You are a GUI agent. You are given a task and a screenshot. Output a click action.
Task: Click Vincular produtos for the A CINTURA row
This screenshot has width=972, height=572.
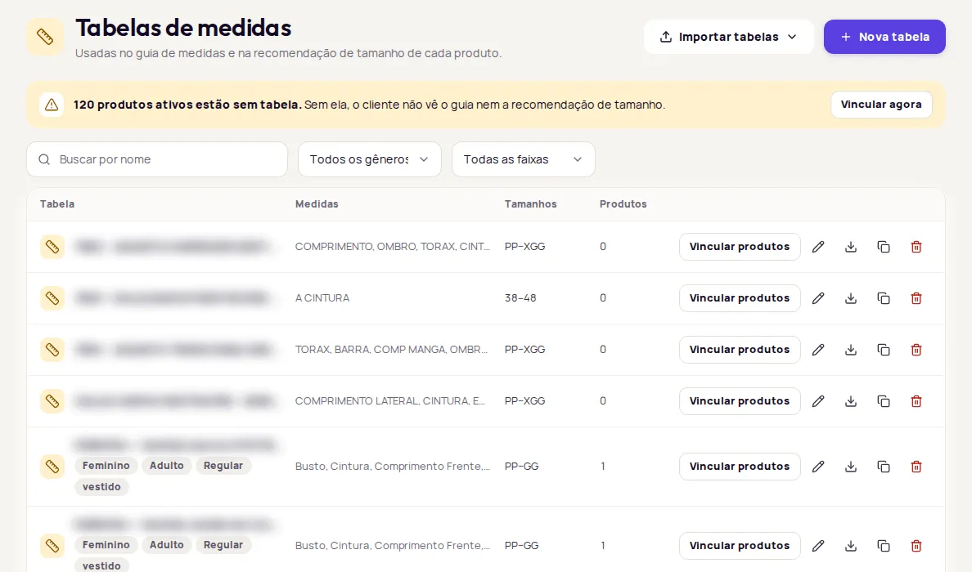pos(740,297)
